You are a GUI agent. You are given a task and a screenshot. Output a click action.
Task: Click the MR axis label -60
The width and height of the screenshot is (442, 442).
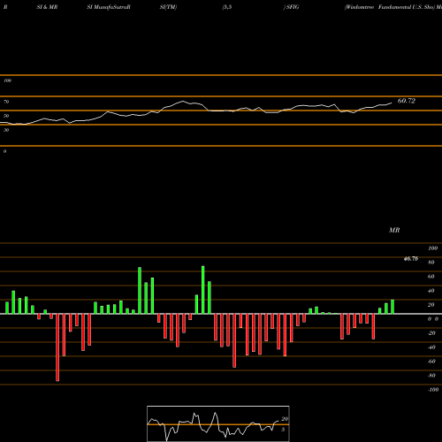click(x=431, y=362)
